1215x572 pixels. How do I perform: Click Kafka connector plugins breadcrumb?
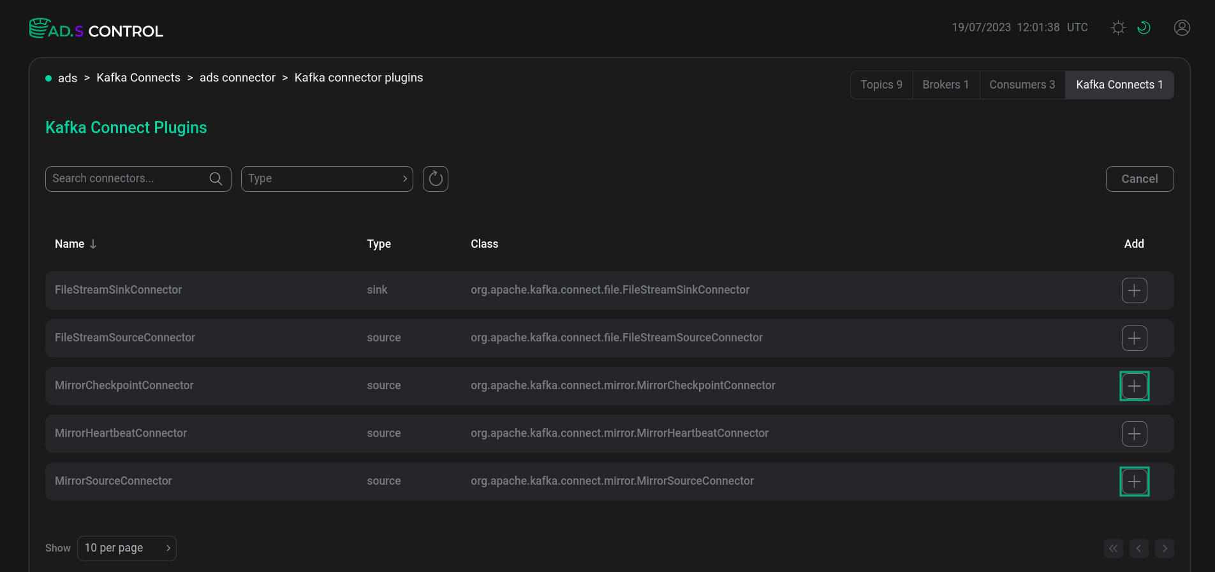pyautogui.click(x=358, y=78)
